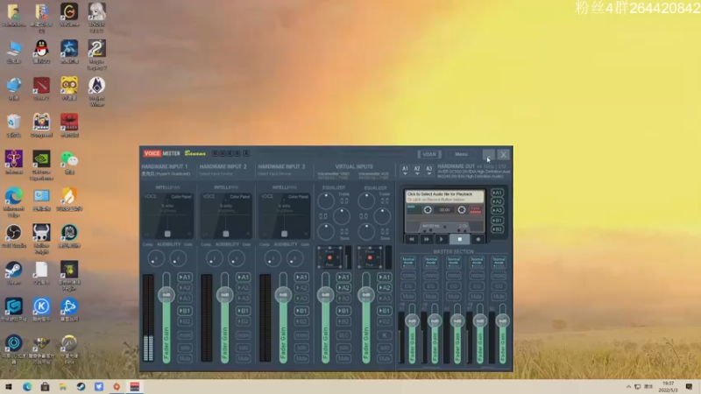The image size is (701, 394).
Task: Toggle mono on third master bus
Action: (453, 276)
